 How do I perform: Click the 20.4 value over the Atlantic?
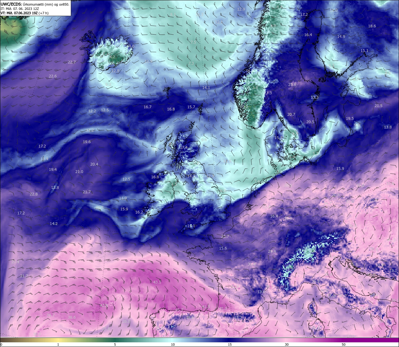click(x=94, y=164)
